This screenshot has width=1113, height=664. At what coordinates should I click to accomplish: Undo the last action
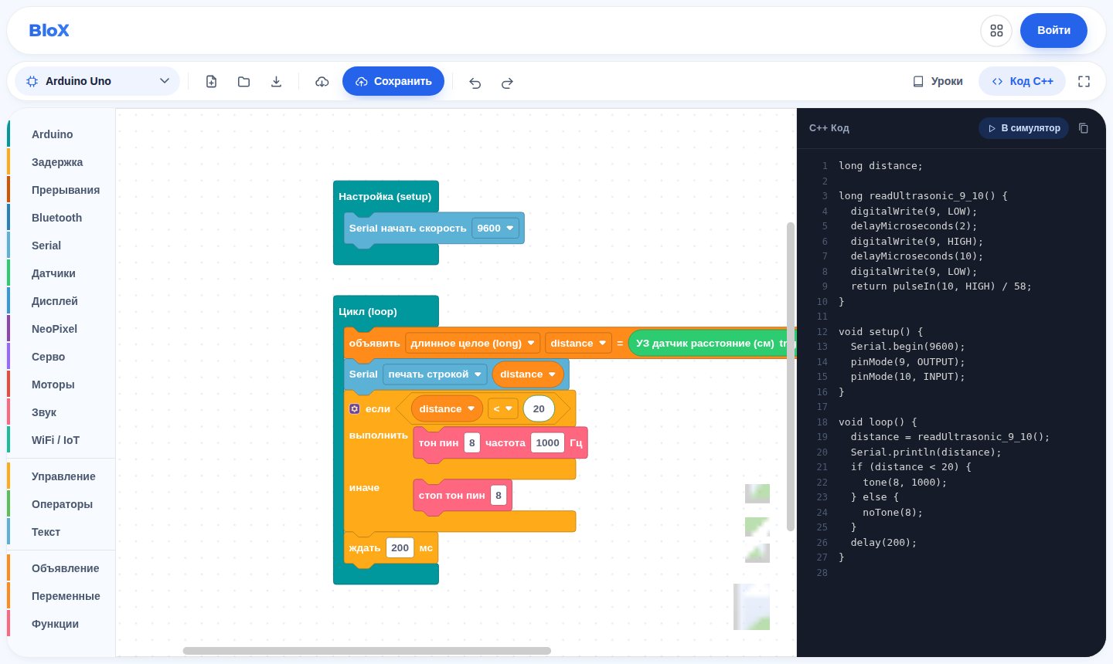tap(475, 82)
